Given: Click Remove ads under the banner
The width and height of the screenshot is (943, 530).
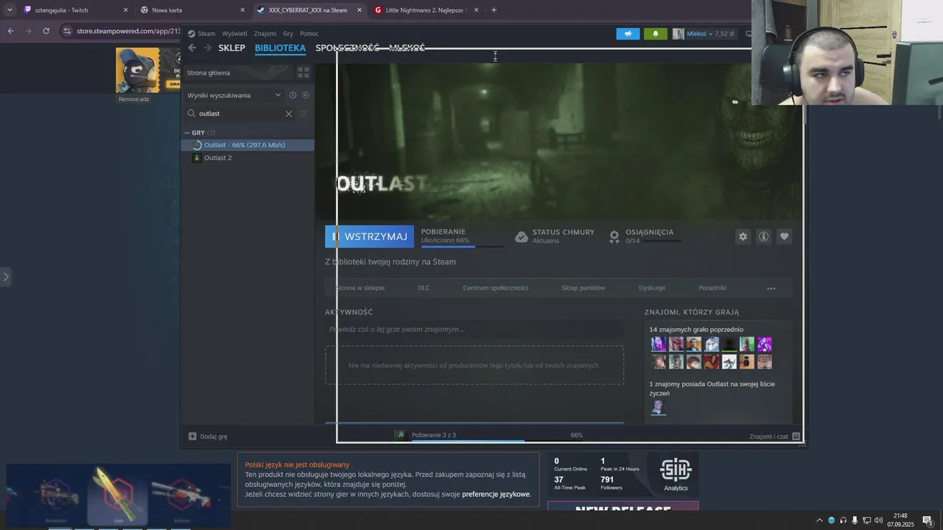Looking at the screenshot, I should [x=133, y=99].
